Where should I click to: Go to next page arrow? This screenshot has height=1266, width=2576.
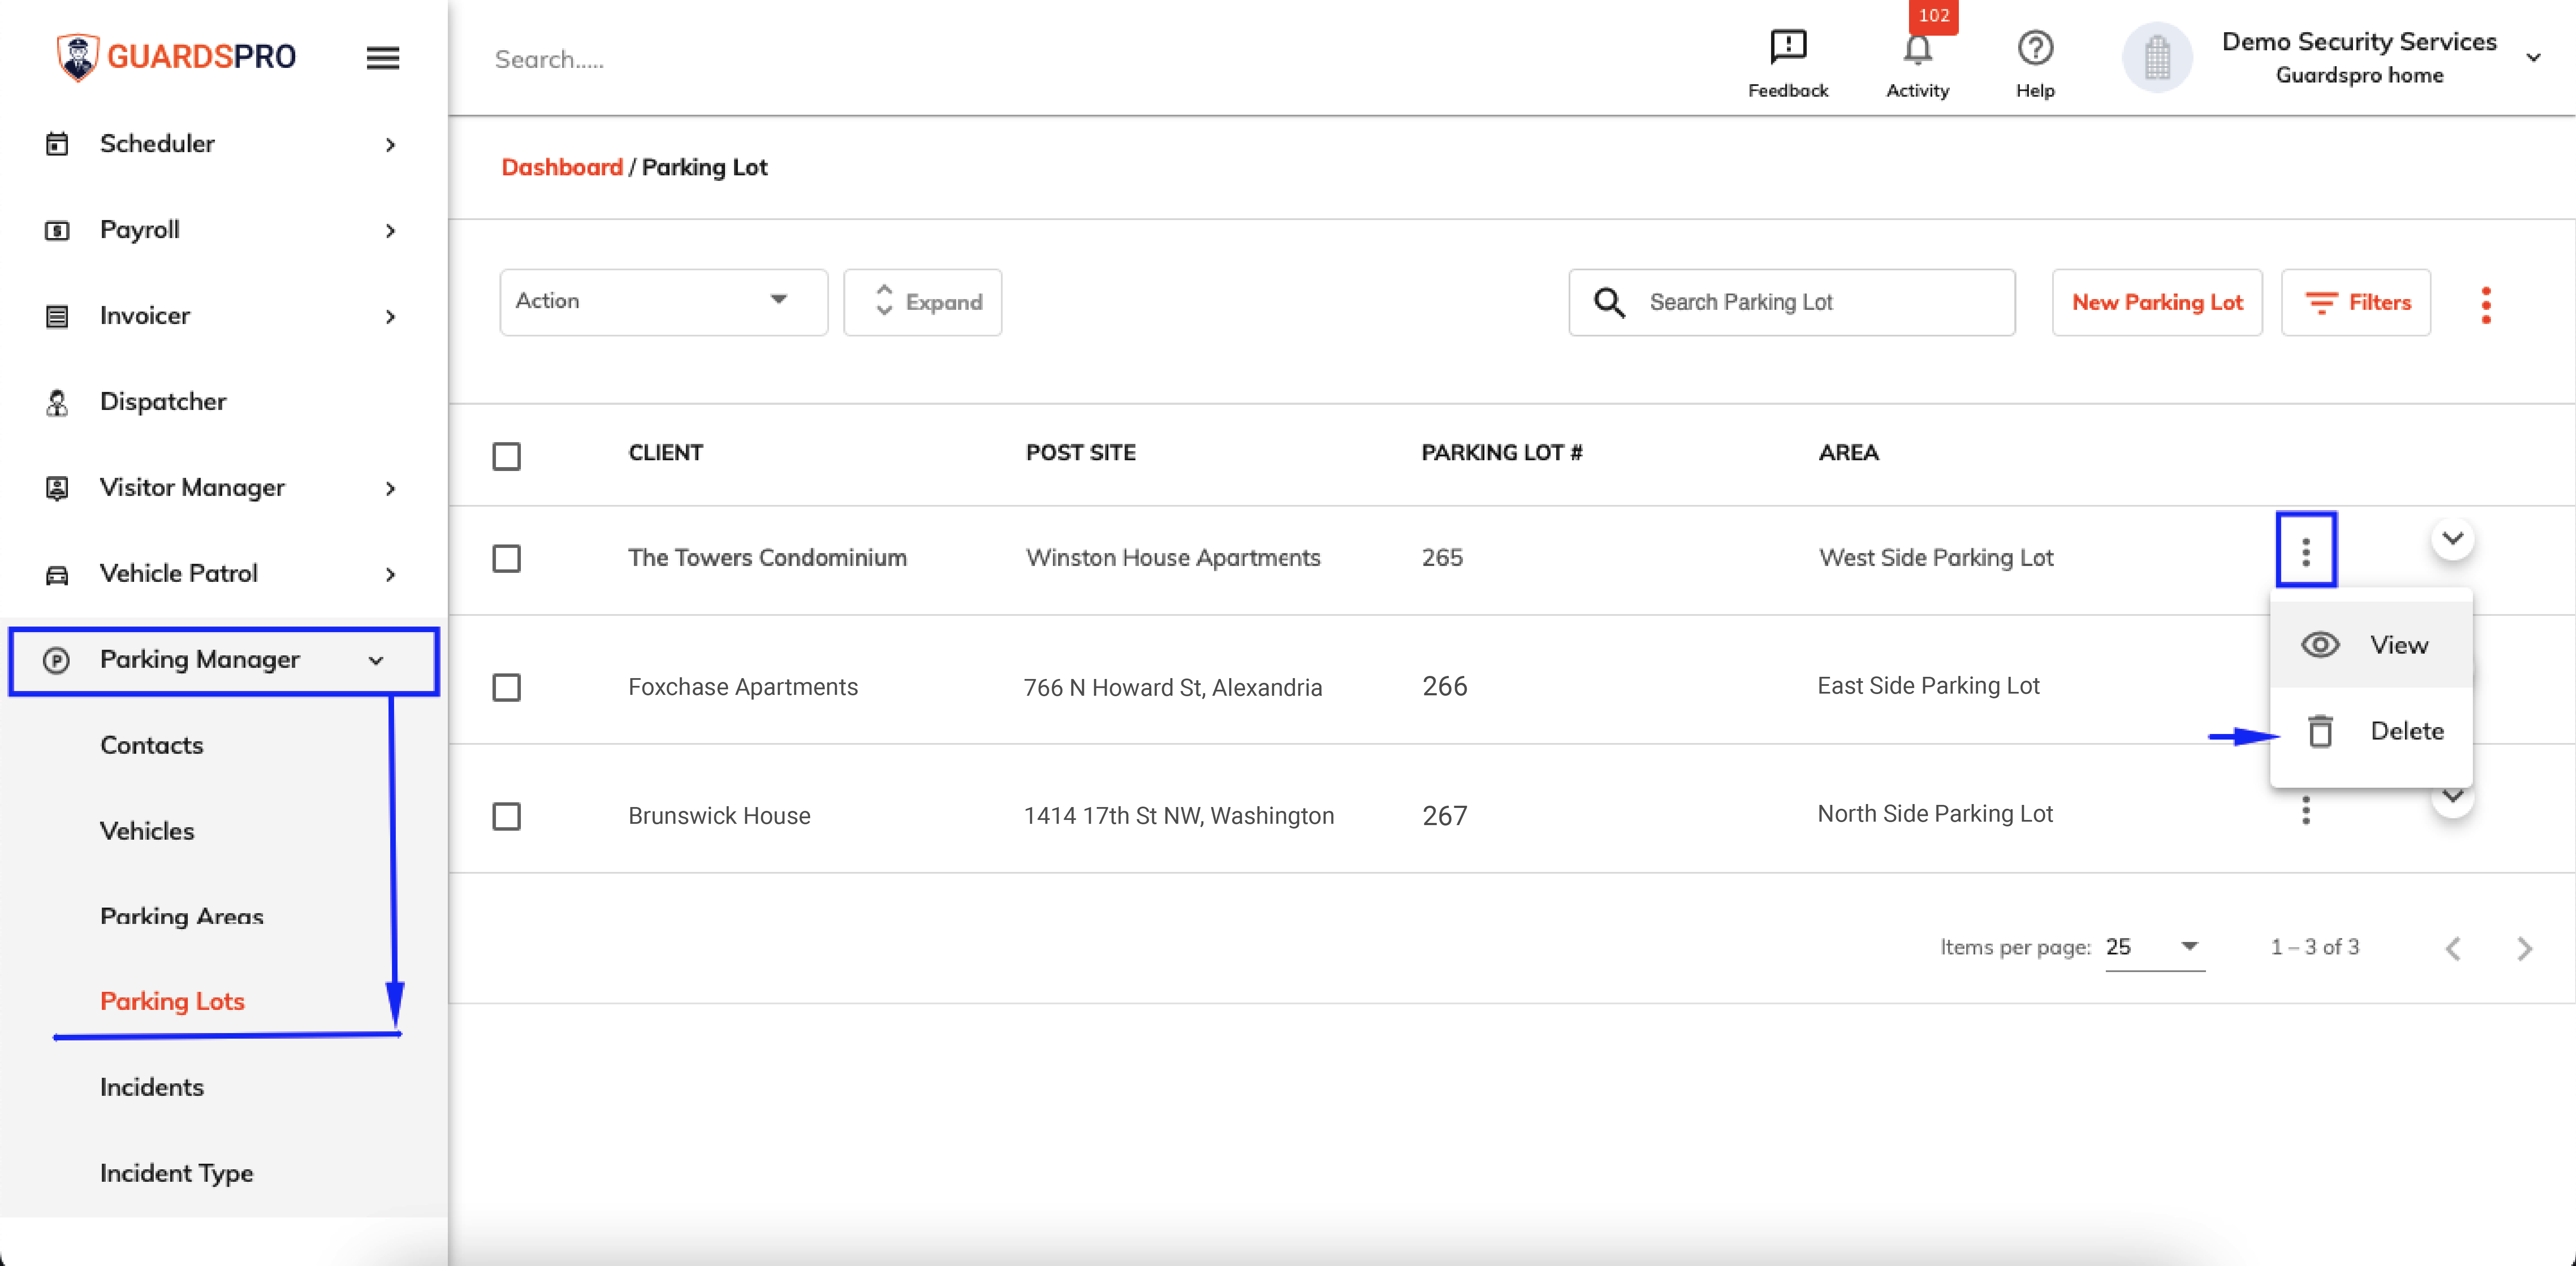(2525, 948)
